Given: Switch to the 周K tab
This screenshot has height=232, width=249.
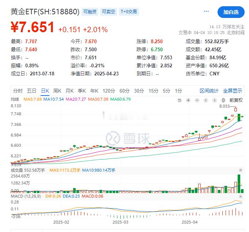Looking at the screenshot, I should pos(57,91).
